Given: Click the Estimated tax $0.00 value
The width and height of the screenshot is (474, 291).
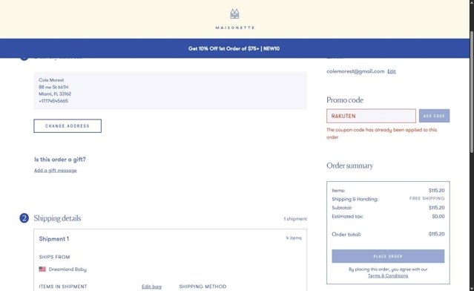Looking at the screenshot, I should click(438, 216).
